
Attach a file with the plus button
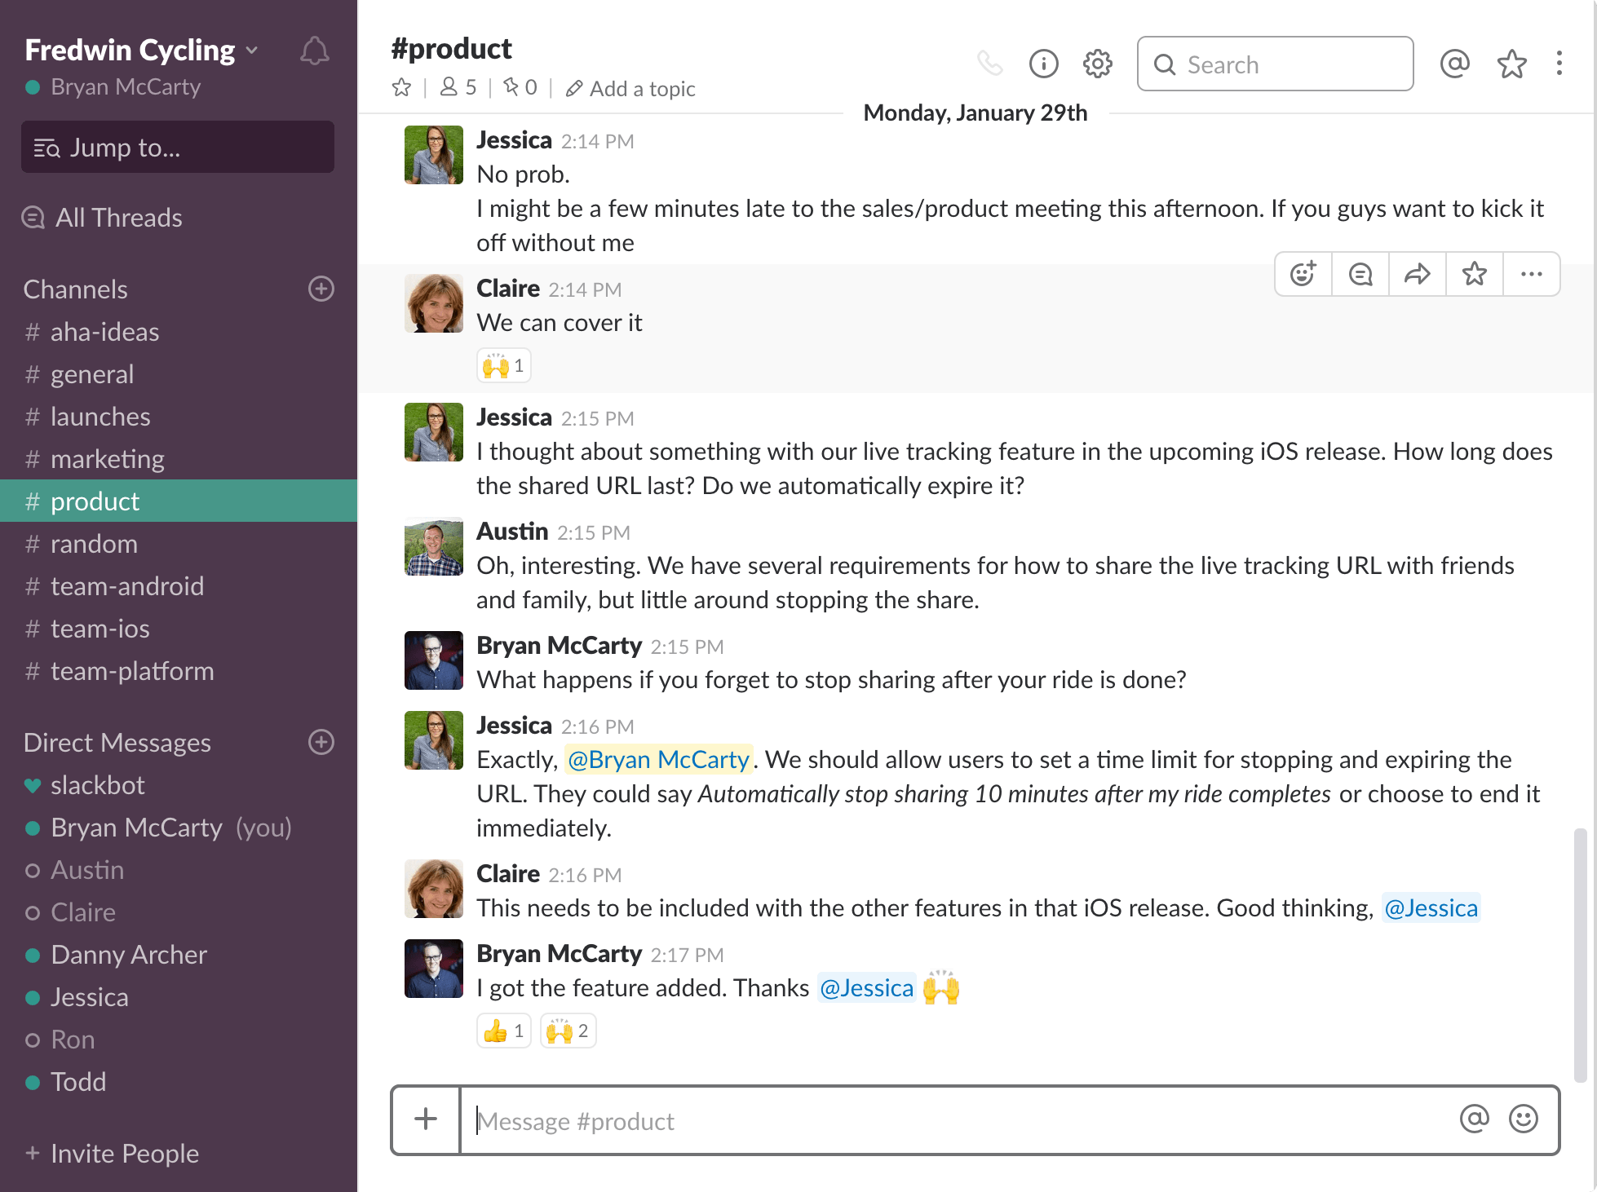(x=426, y=1119)
